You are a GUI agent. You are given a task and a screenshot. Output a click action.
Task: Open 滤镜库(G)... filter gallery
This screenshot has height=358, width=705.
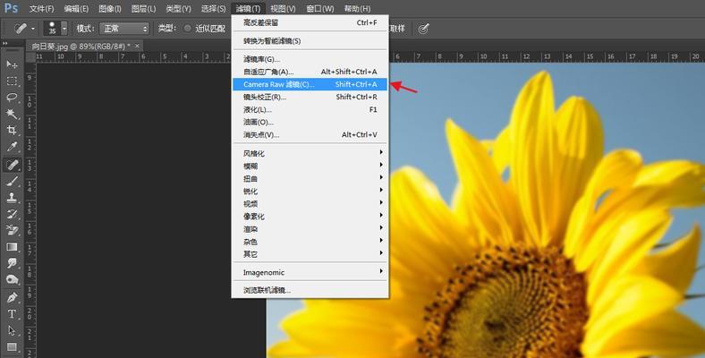(x=310, y=59)
